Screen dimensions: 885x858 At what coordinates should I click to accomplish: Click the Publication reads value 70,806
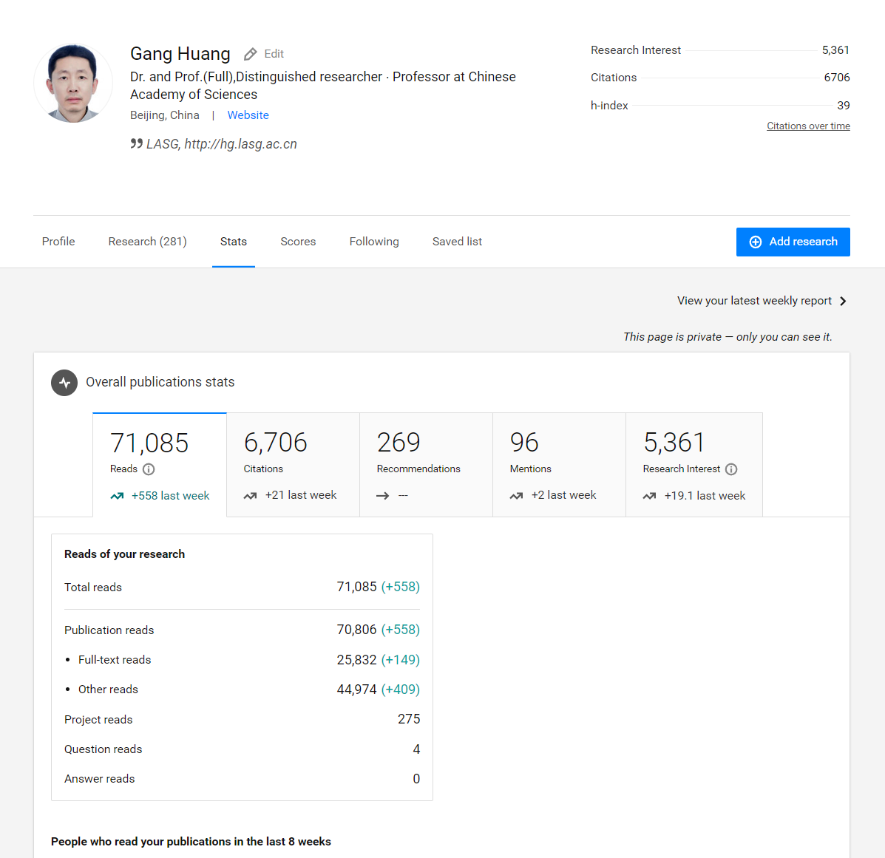tap(356, 630)
